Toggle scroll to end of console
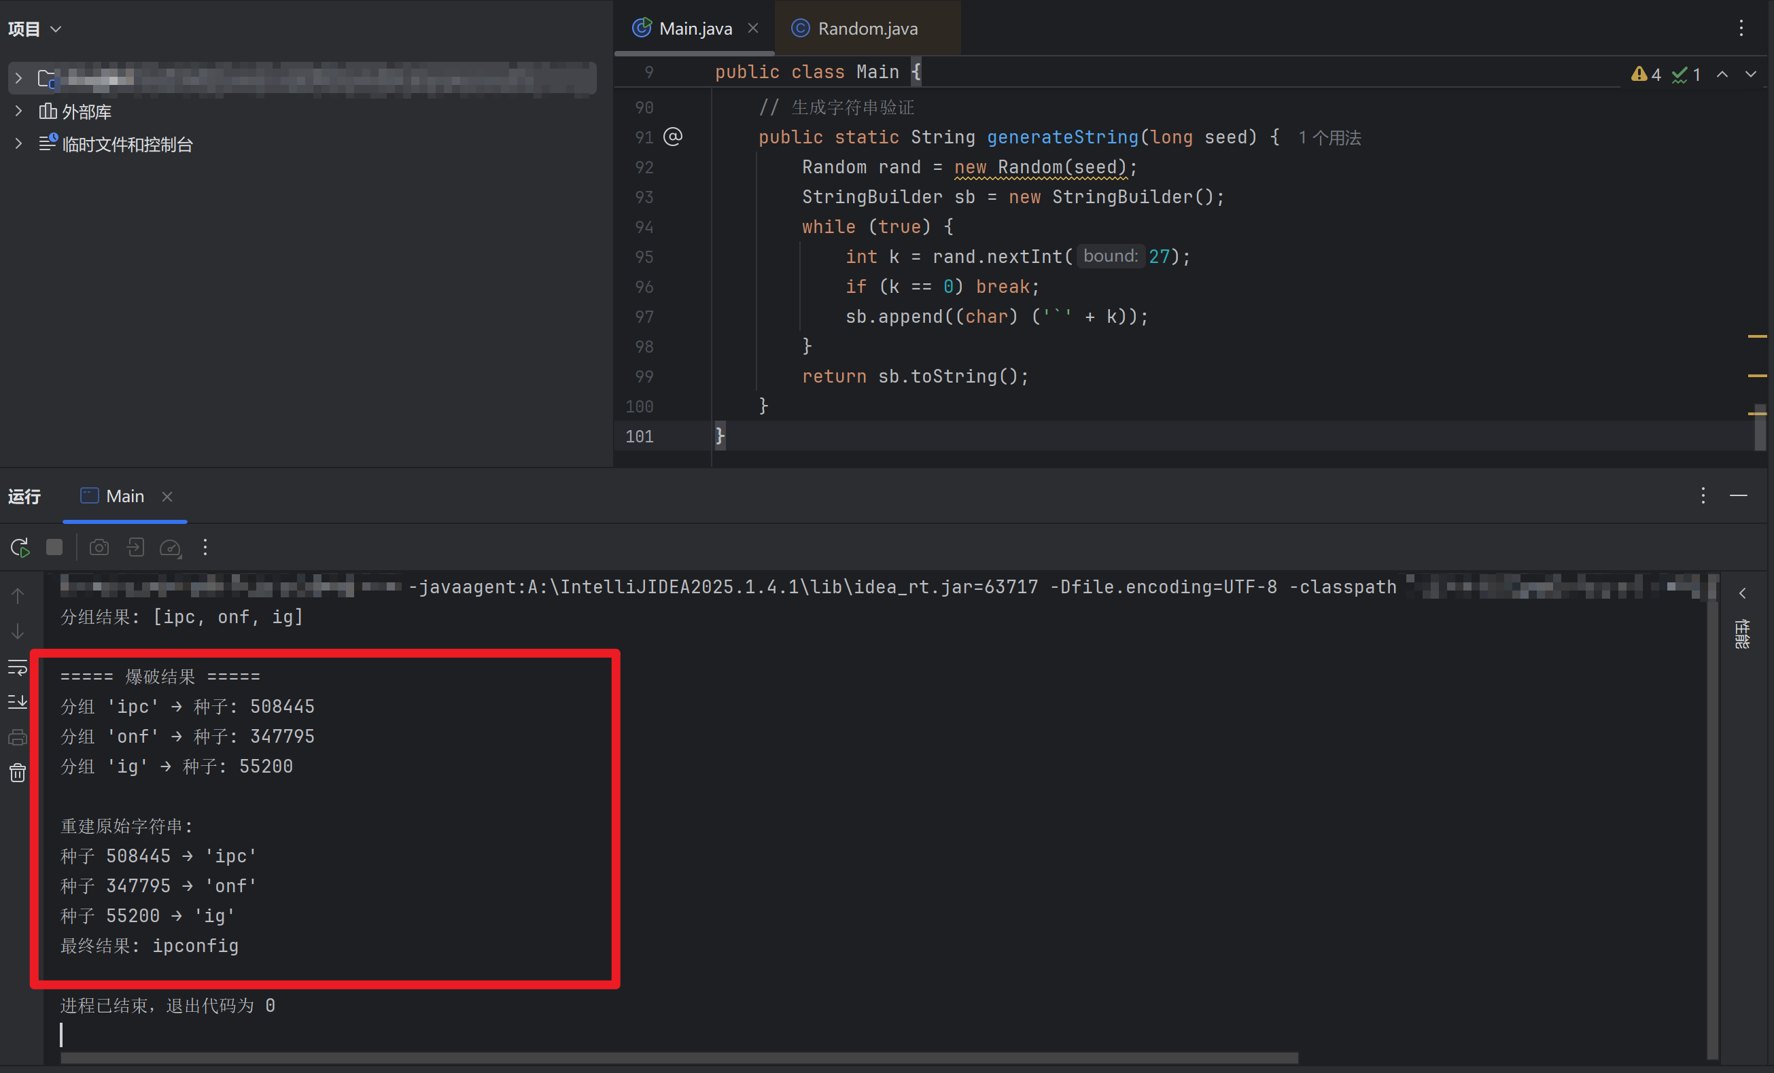This screenshot has width=1774, height=1073. tap(17, 702)
